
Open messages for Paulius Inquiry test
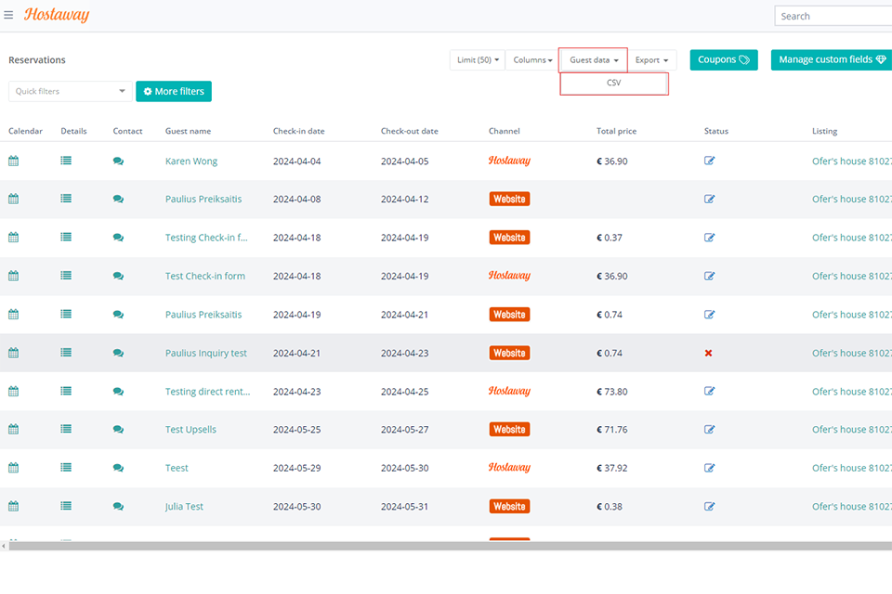pos(118,353)
